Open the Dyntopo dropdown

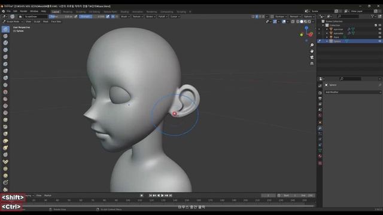coord(281,17)
